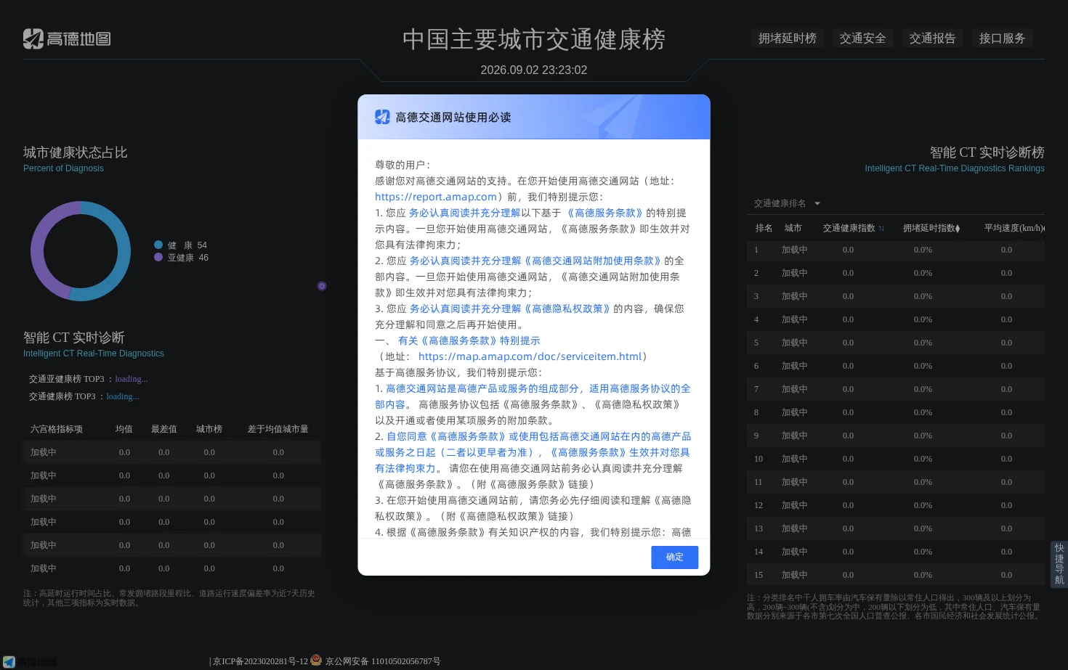The height and width of the screenshot is (670, 1068).
Task: Select rank 7 row in the diagnostics ranking
Action: (896, 389)
